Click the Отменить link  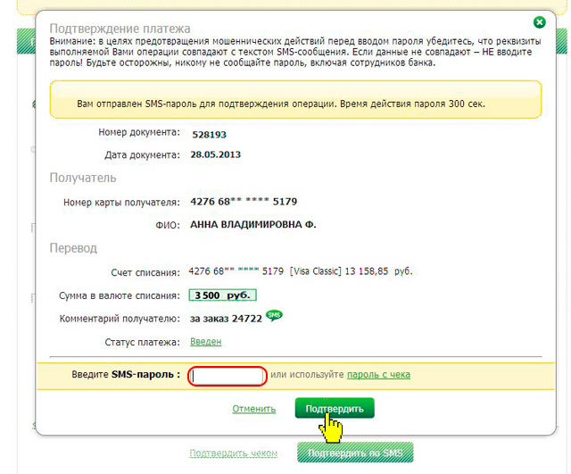[254, 409]
